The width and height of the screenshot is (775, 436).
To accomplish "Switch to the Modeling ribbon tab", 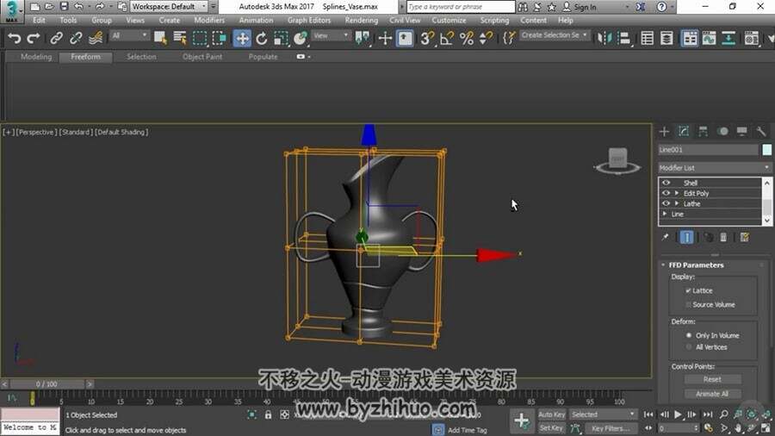I will point(36,57).
